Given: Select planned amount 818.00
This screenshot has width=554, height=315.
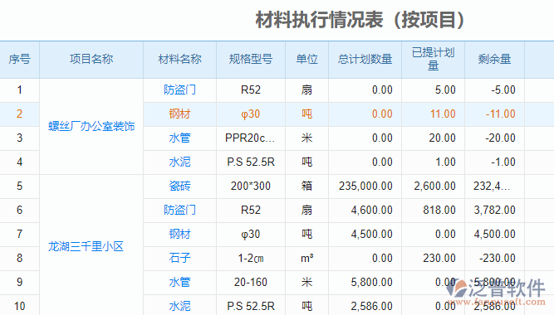Looking at the screenshot, I should click(439, 210).
